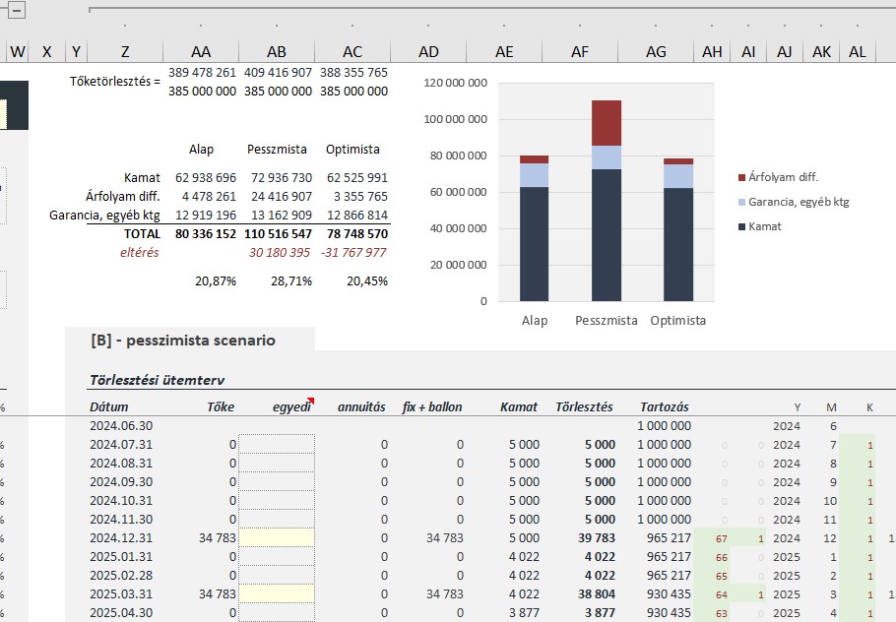Image resolution: width=896 pixels, height=622 pixels.
Task: Select the Optimista bar's dark Kamat segment
Action: [678, 244]
